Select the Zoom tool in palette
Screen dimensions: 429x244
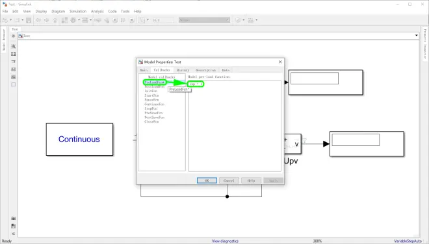pyautogui.click(x=13, y=47)
